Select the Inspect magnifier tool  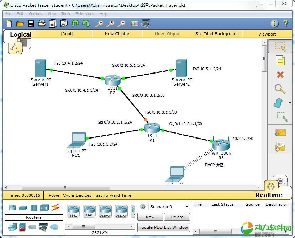(x=280, y=89)
